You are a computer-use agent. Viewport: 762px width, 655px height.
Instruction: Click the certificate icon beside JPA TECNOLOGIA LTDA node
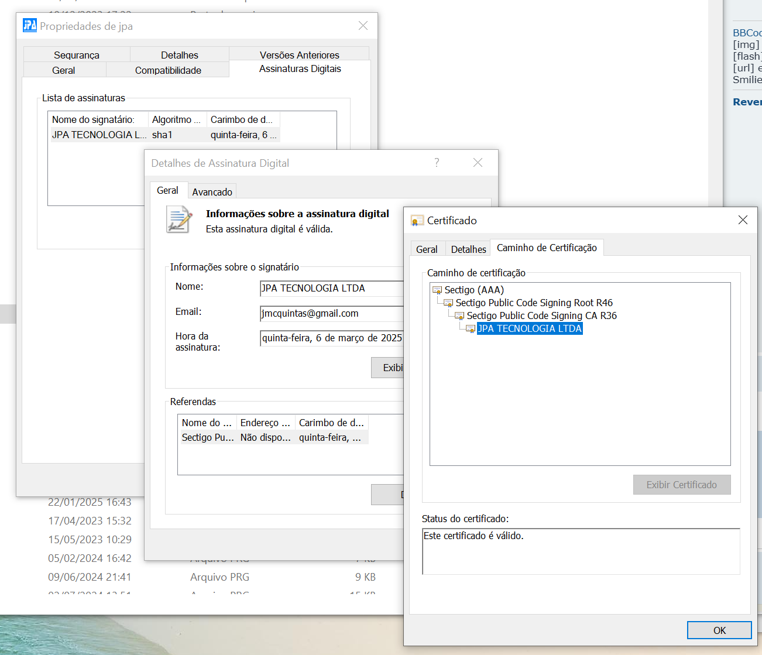471,328
